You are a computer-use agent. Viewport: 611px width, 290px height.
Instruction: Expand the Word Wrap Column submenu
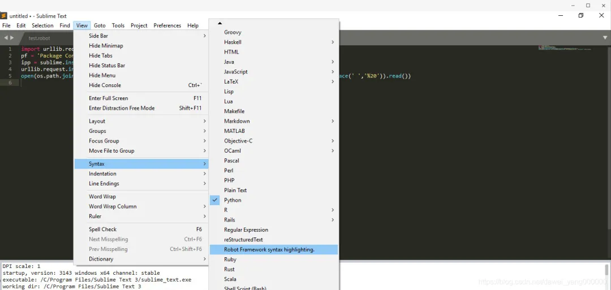(x=141, y=206)
